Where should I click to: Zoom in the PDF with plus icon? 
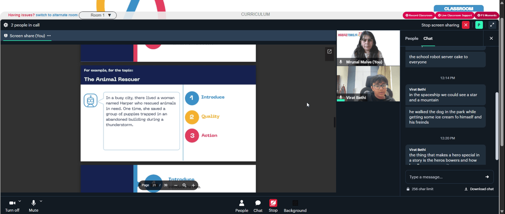193,185
